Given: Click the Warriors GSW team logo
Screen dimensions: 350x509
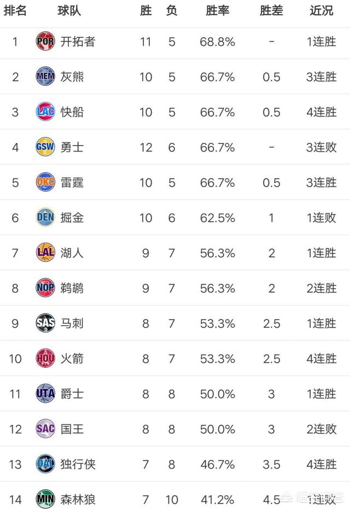Looking at the screenshot, I should click(45, 147).
